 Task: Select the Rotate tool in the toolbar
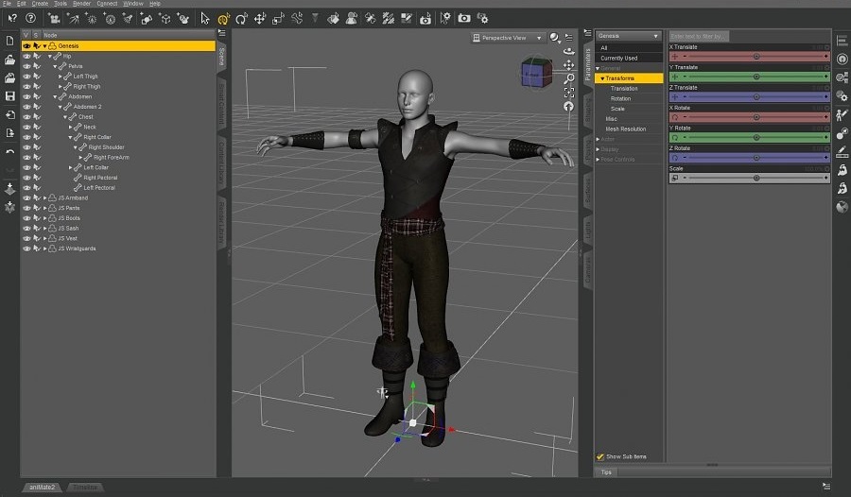[241, 19]
